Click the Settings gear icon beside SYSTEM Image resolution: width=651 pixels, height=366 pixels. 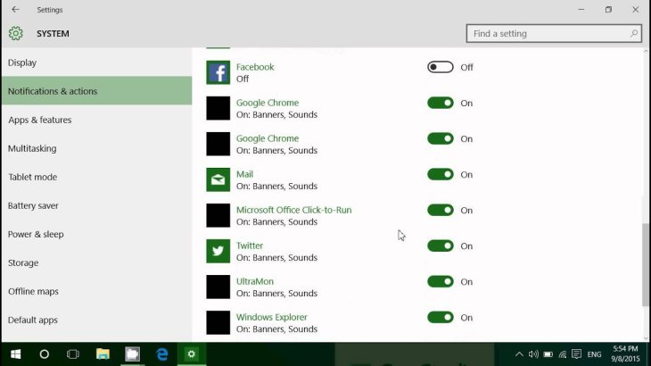pyautogui.click(x=16, y=33)
